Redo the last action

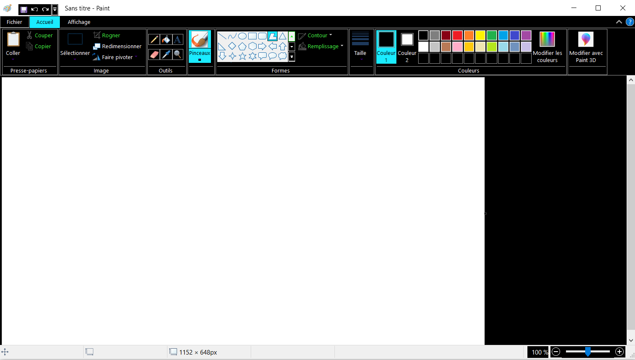tap(45, 9)
